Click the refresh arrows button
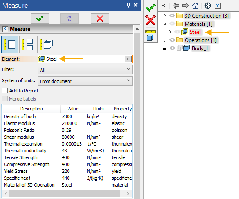Image resolution: width=239 pixels, height=199 pixels. click(x=69, y=18)
